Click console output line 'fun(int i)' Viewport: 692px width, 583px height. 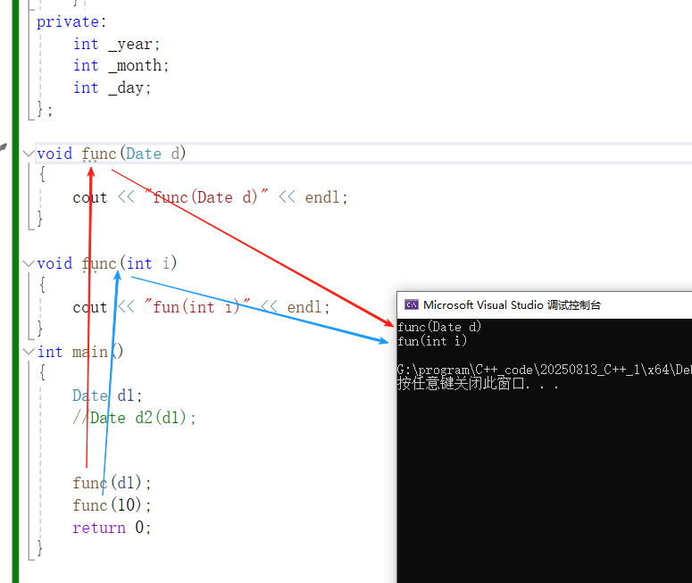point(432,341)
